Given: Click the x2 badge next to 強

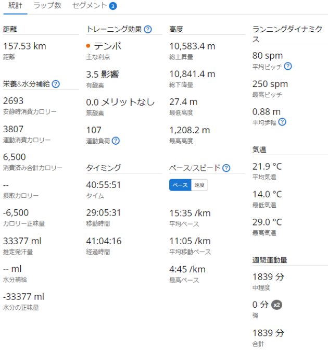Looking at the screenshot, I should pyautogui.click(x=277, y=305).
